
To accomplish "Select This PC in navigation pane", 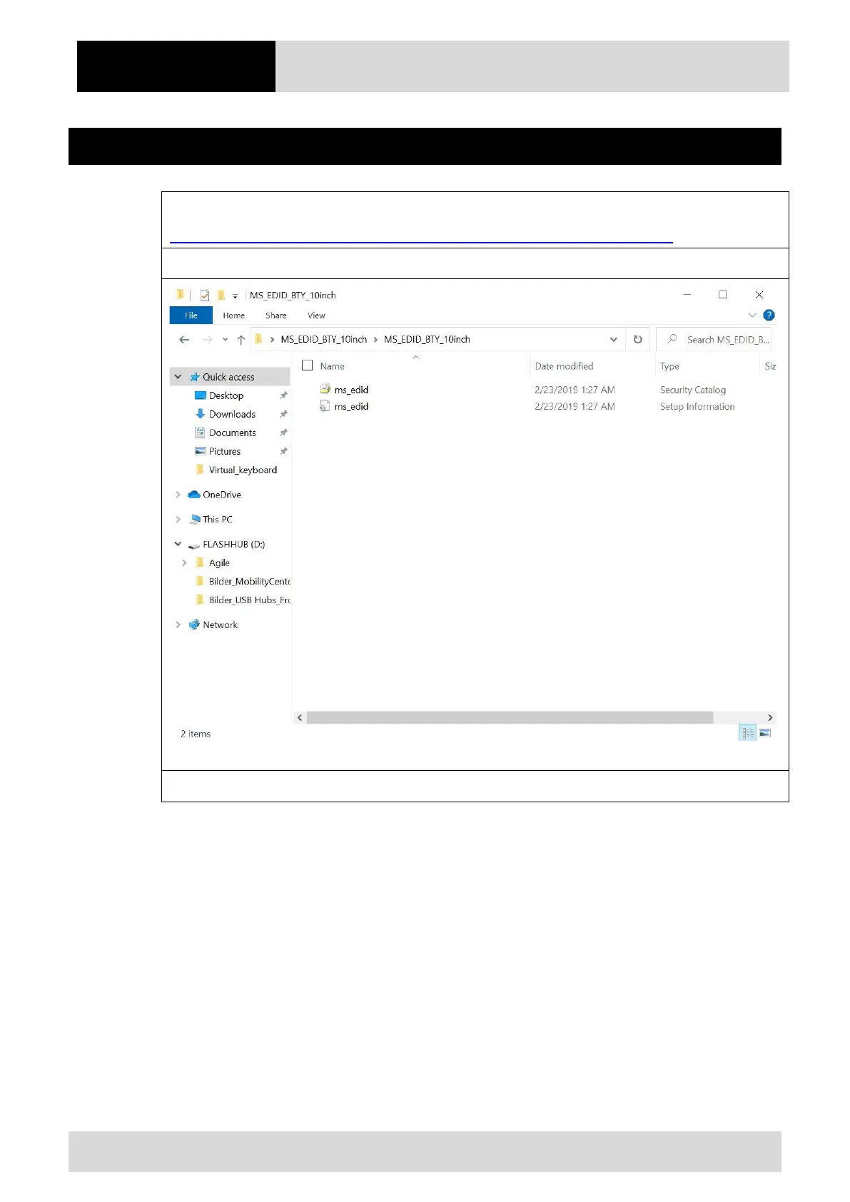I will [218, 520].
